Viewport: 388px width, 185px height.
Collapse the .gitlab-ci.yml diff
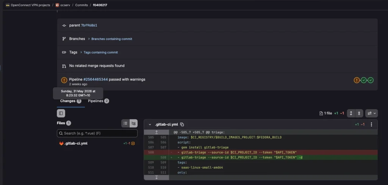(x=150, y=125)
